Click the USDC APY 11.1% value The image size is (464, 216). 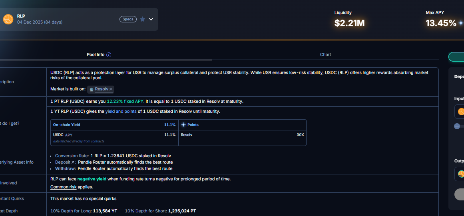(170, 134)
